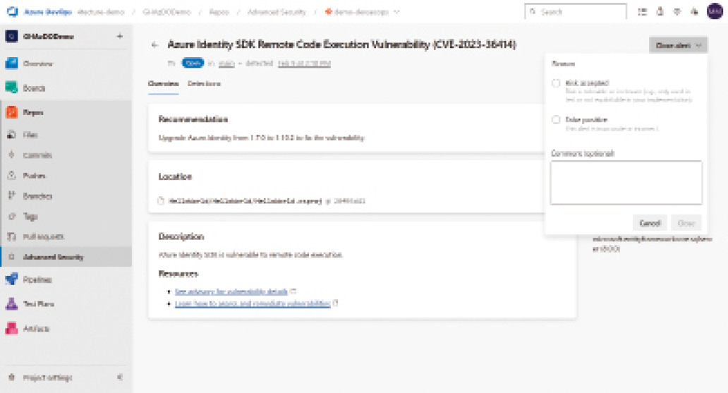Image resolution: width=728 pixels, height=393 pixels.
Task: Open the user avatar menu
Action: [715, 11]
